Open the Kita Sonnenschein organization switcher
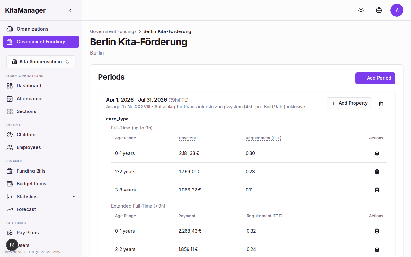 (41, 61)
